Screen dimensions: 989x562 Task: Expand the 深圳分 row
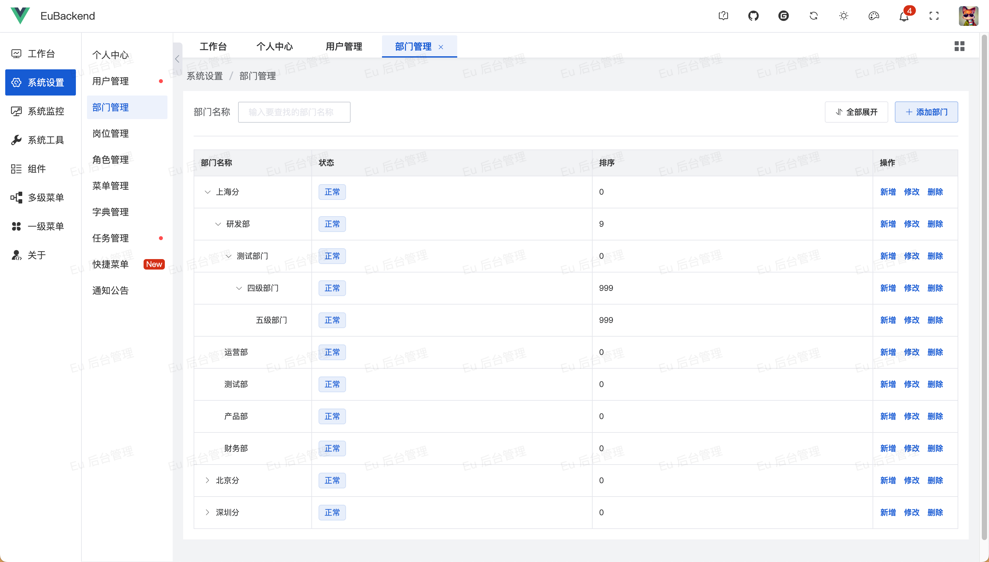(208, 512)
